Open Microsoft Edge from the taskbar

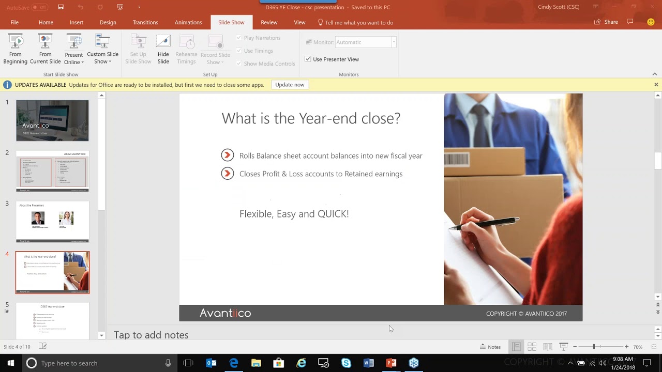234,363
